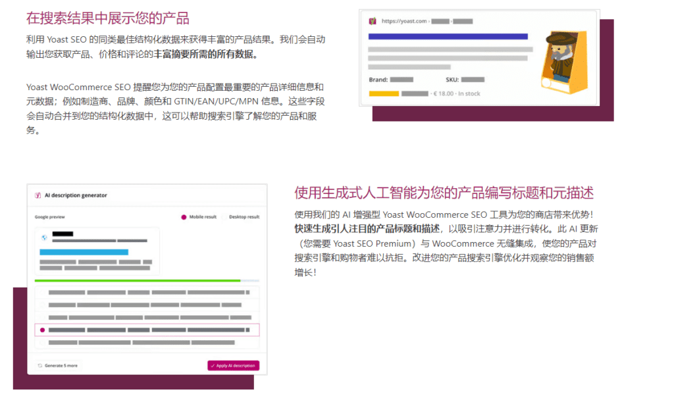Choose the bottom suggestion row above Generate 5 more
674x398 pixels.
[147, 343]
